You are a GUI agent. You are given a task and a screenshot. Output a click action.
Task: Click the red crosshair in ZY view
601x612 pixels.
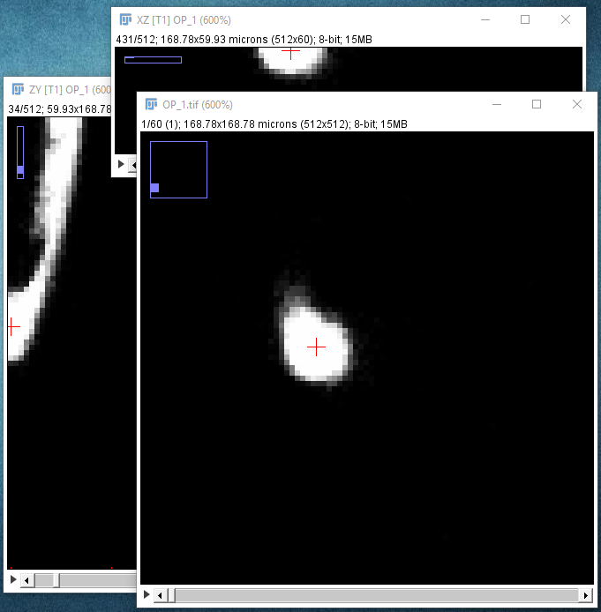tap(13, 326)
